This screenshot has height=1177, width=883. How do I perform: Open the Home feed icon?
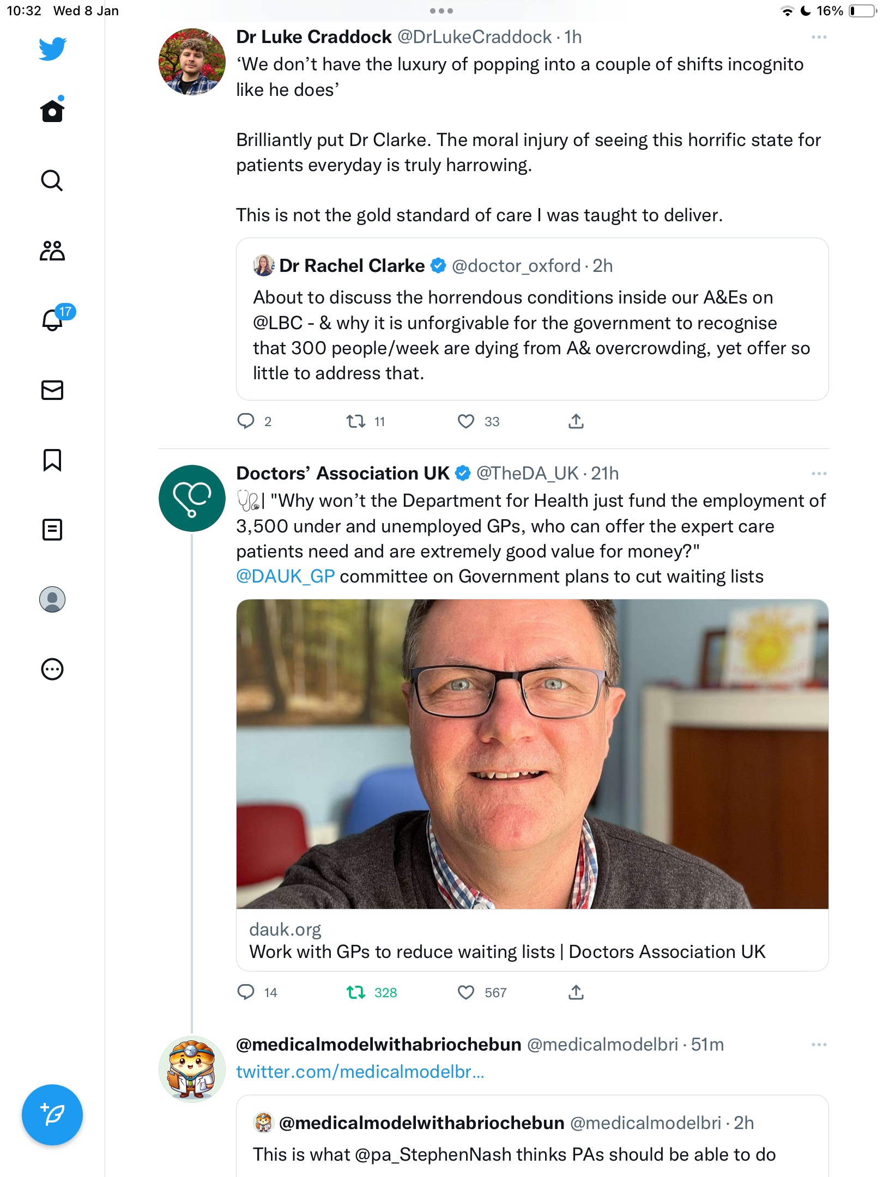coord(52,111)
